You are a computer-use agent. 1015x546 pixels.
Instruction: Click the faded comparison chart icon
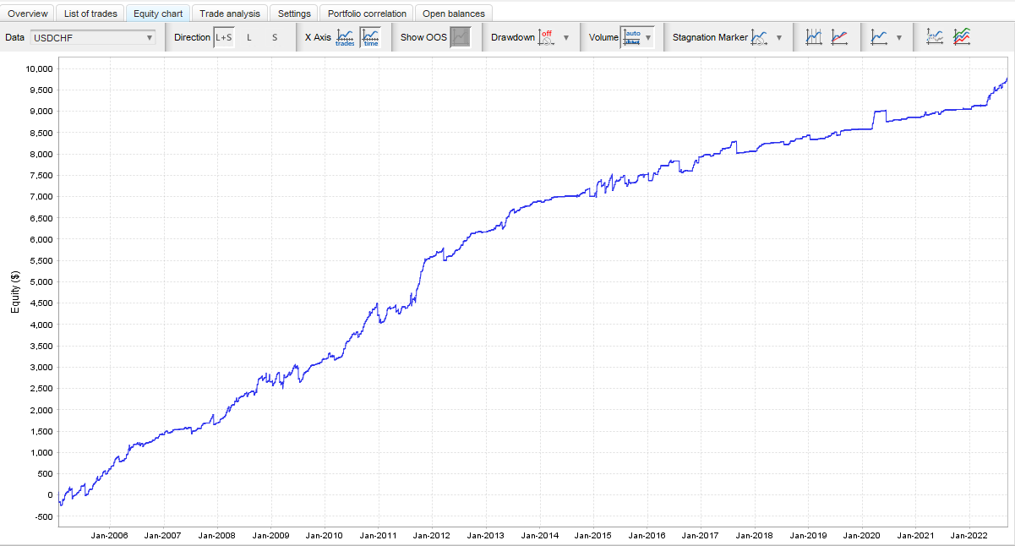click(x=935, y=37)
